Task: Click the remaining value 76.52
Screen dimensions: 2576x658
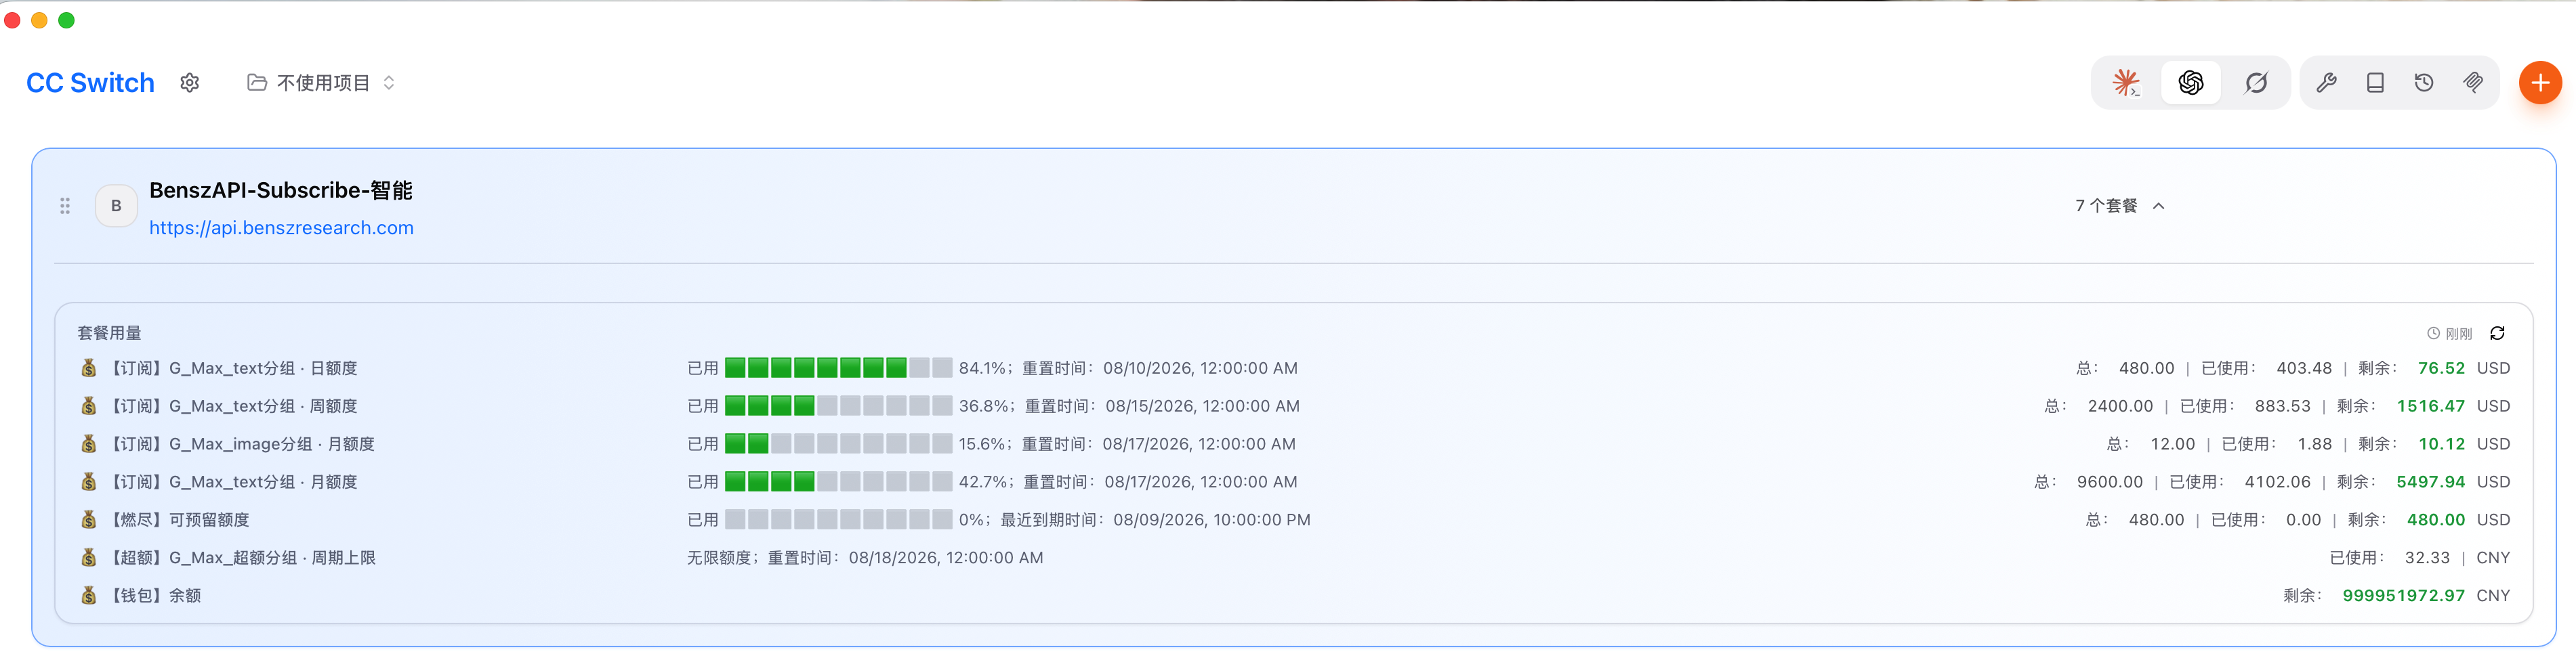Action: tap(2441, 368)
